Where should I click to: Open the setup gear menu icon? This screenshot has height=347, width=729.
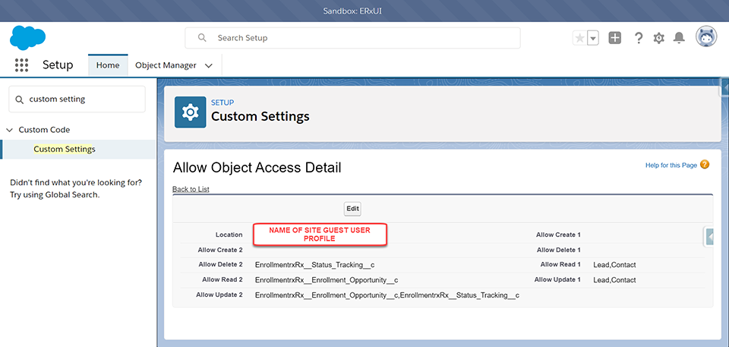[x=658, y=38]
